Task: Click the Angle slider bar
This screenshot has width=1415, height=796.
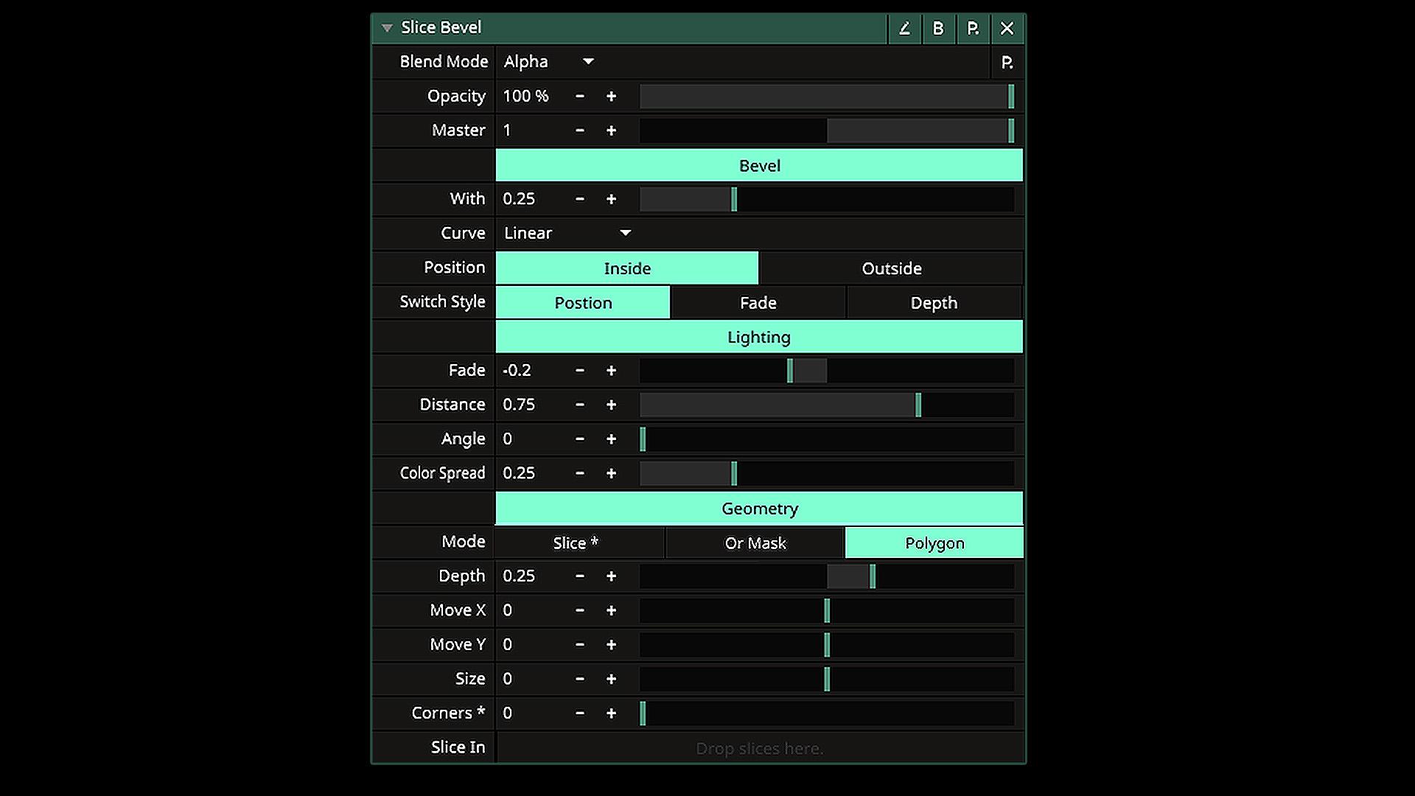Action: pos(827,439)
